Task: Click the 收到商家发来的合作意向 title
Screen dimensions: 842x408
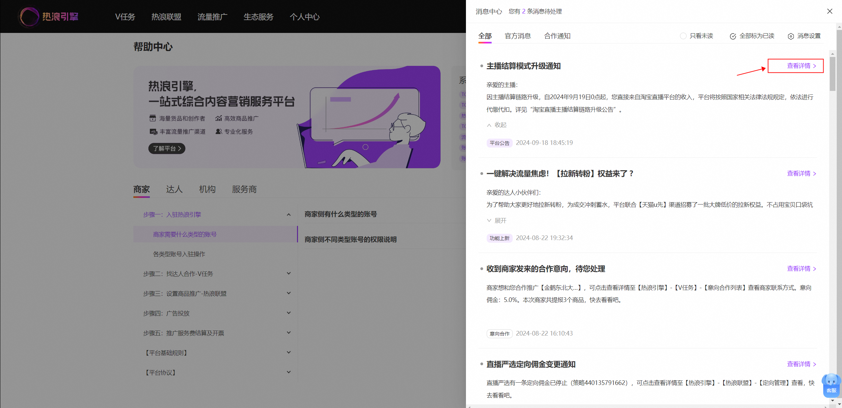Action: click(x=546, y=269)
